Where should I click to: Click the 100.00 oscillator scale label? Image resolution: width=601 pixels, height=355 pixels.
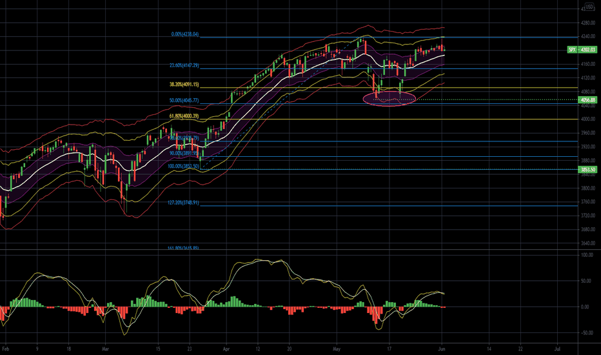point(587,255)
